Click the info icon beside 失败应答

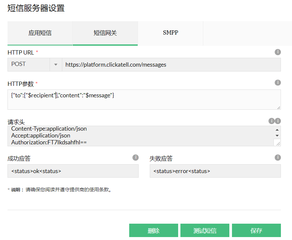point(278,158)
